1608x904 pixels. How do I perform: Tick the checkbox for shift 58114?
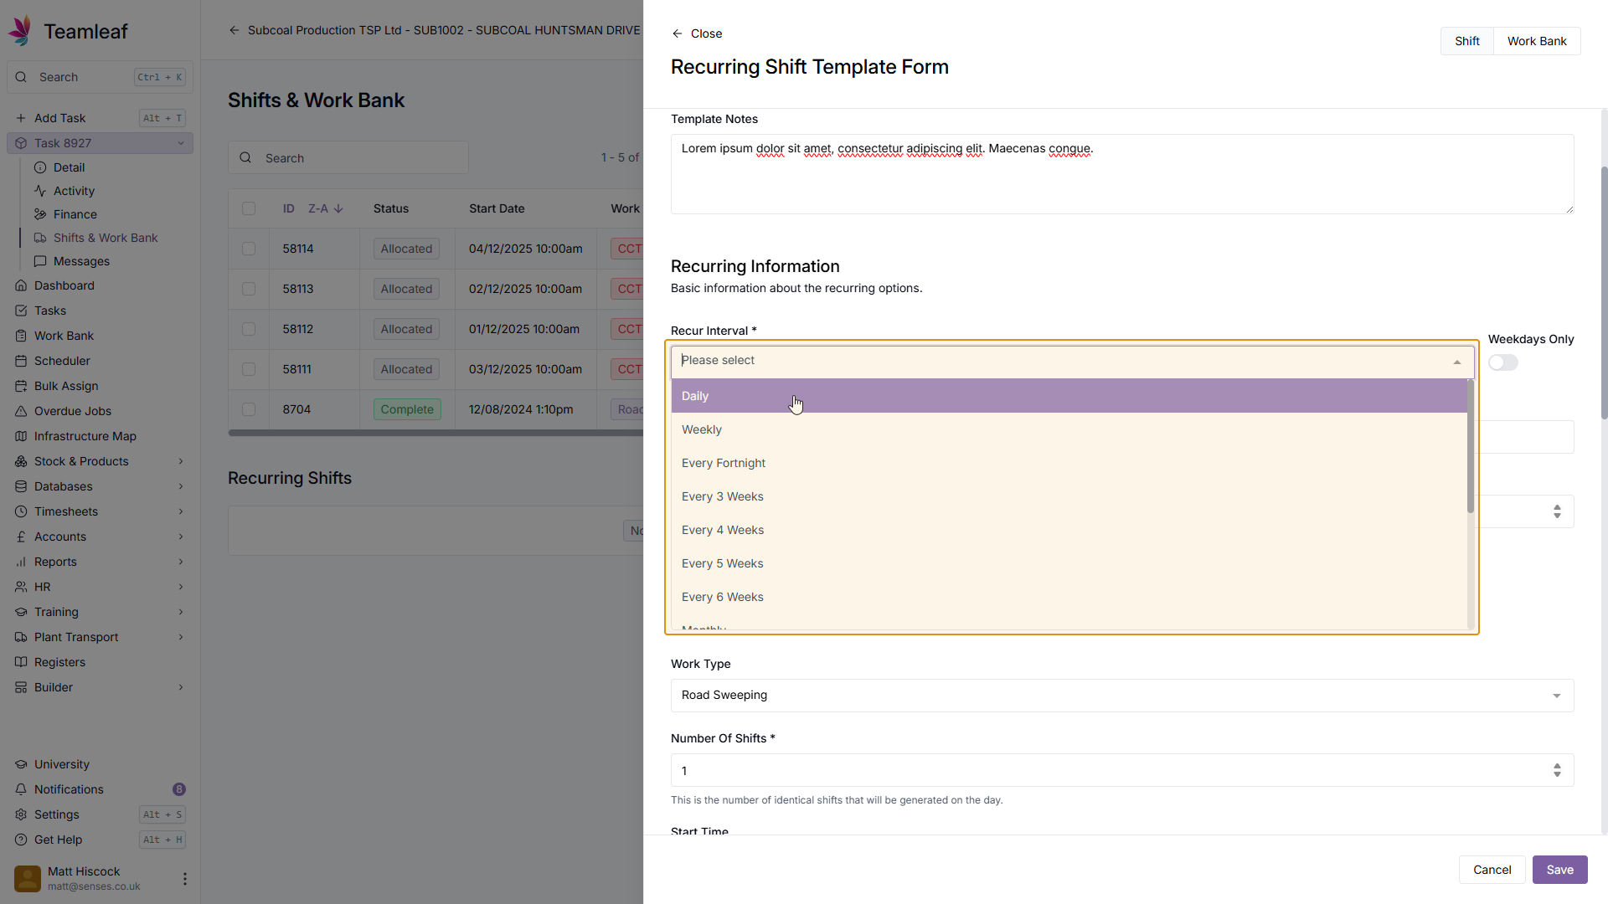pyautogui.click(x=249, y=249)
